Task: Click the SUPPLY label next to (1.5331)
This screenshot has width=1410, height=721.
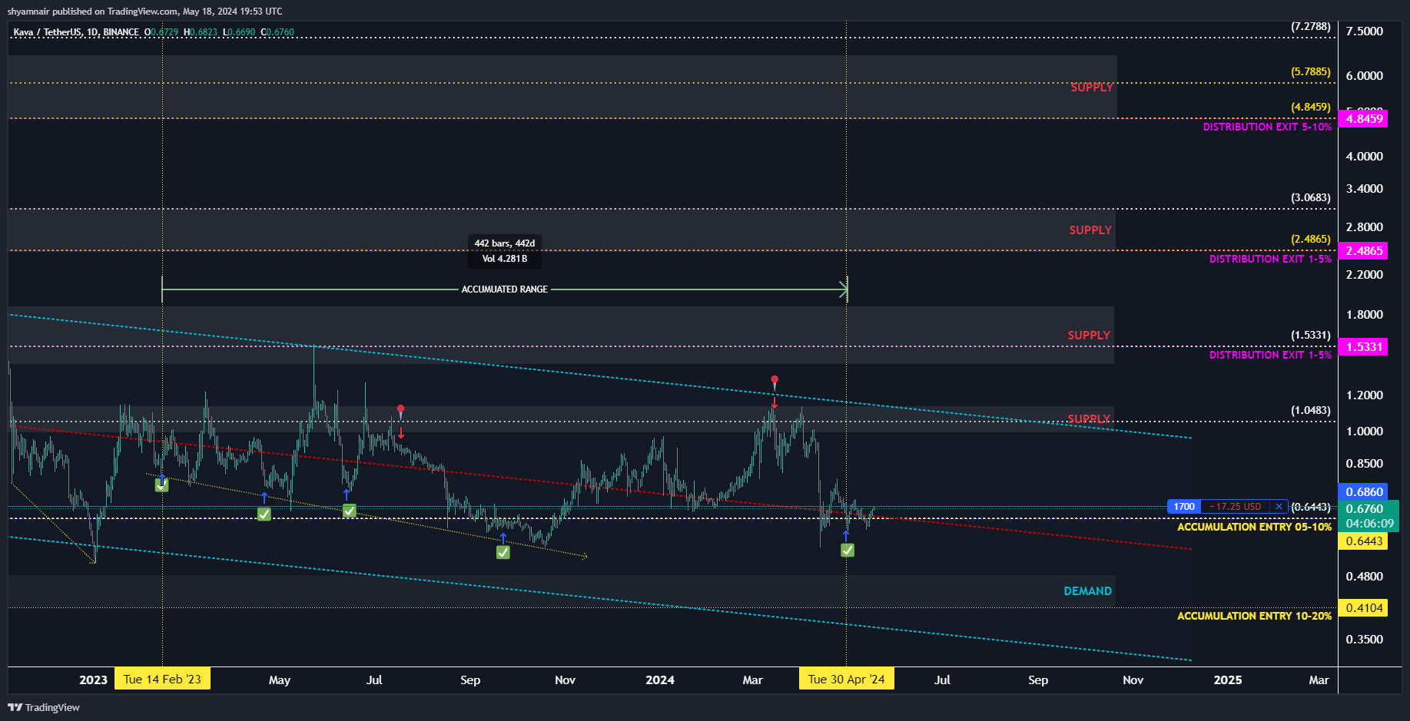Action: (x=1089, y=336)
